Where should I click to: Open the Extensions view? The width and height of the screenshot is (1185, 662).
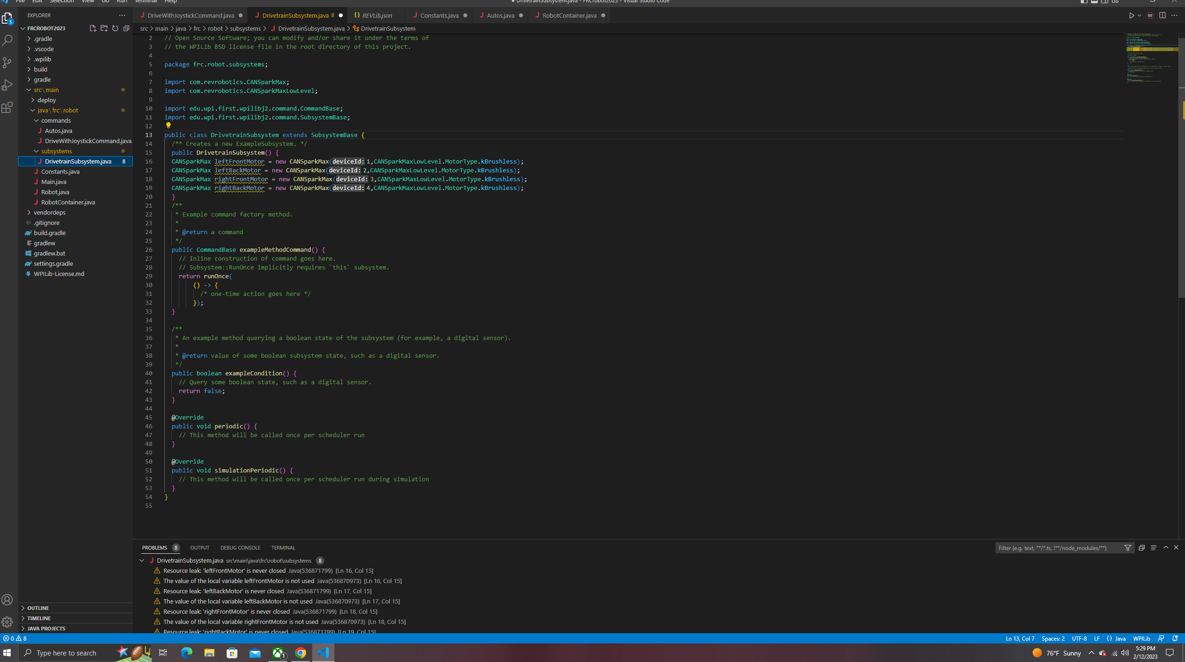(7, 108)
